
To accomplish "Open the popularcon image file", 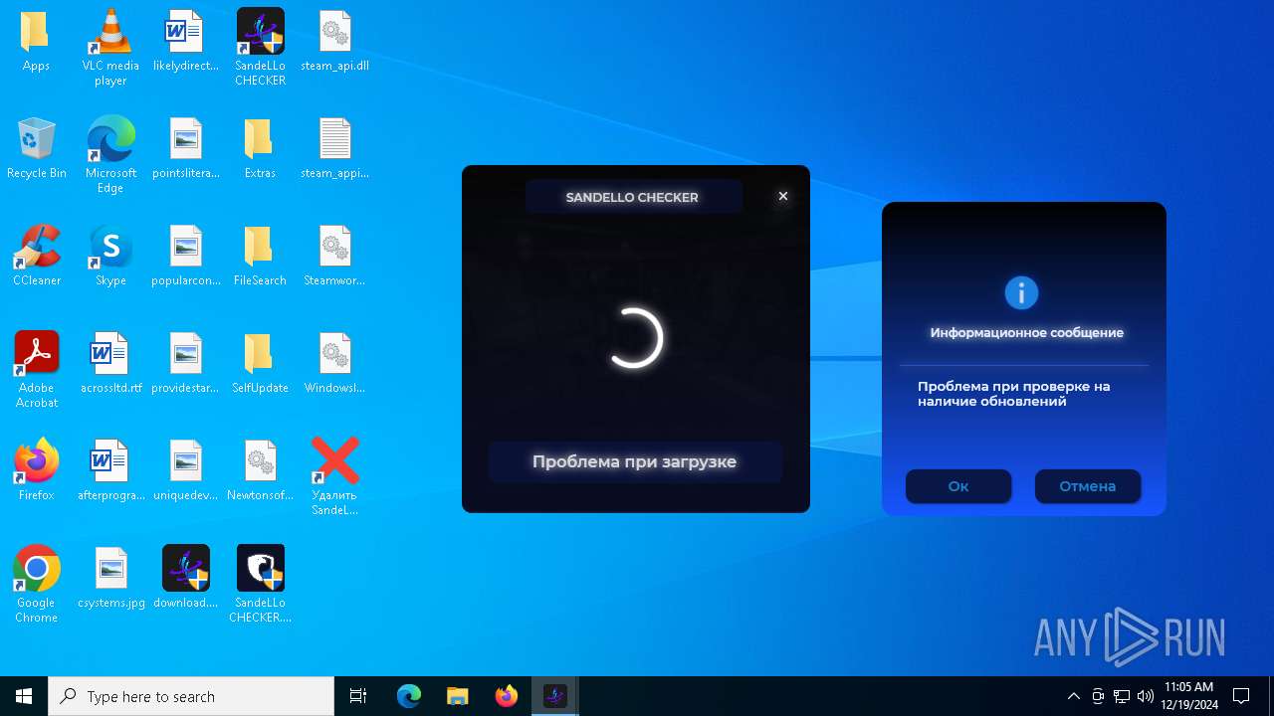I will pos(185,256).
